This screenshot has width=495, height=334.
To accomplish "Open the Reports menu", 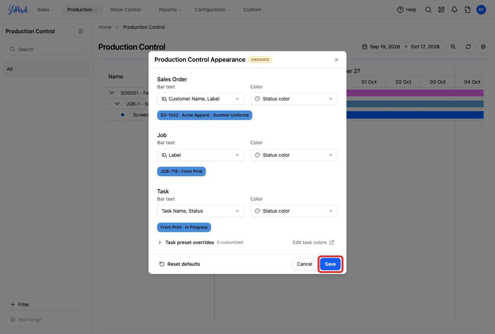I will (x=170, y=10).
